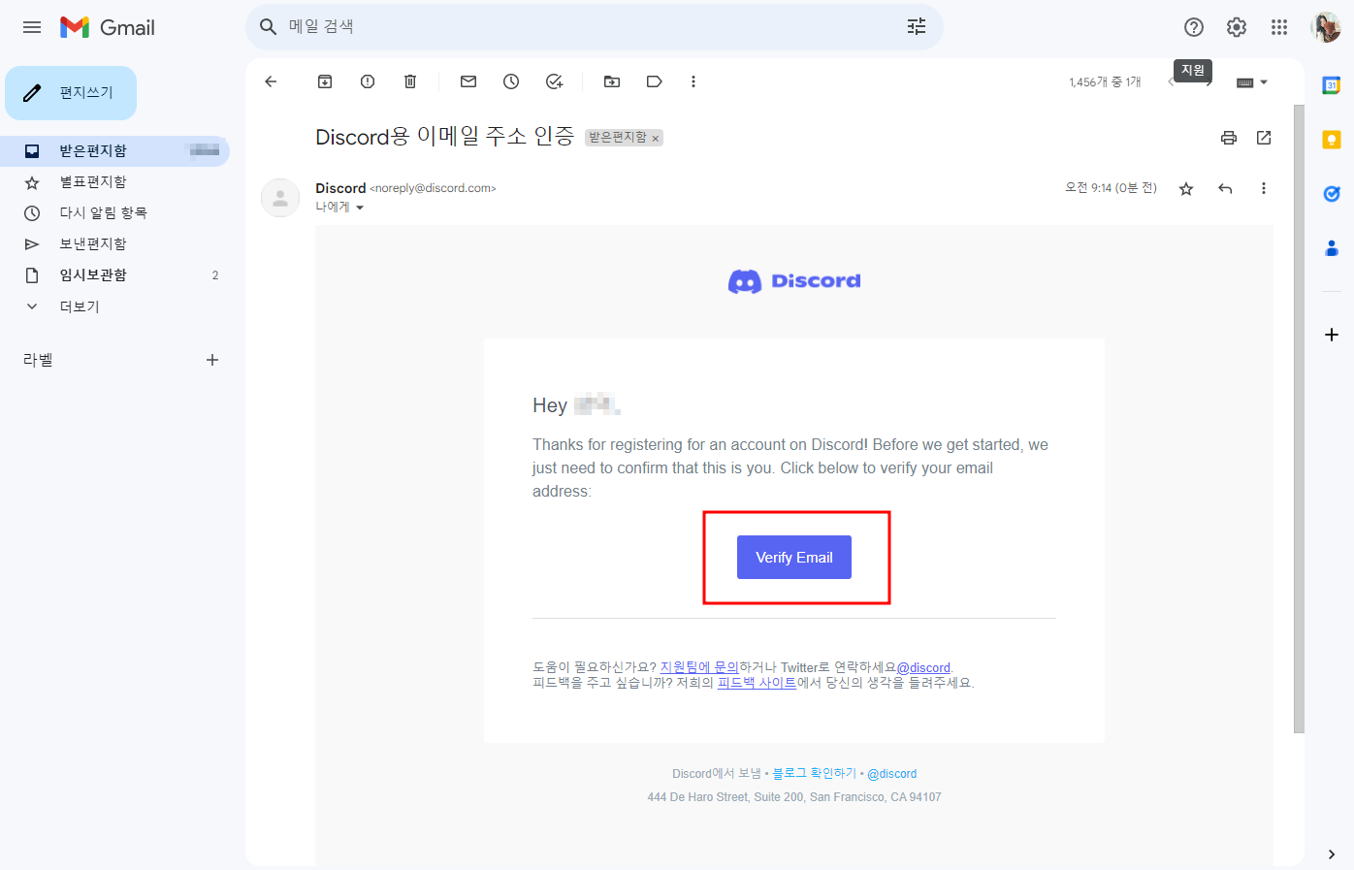Apply a label with tag icon
Screen dimensions: 1354x870
(655, 81)
